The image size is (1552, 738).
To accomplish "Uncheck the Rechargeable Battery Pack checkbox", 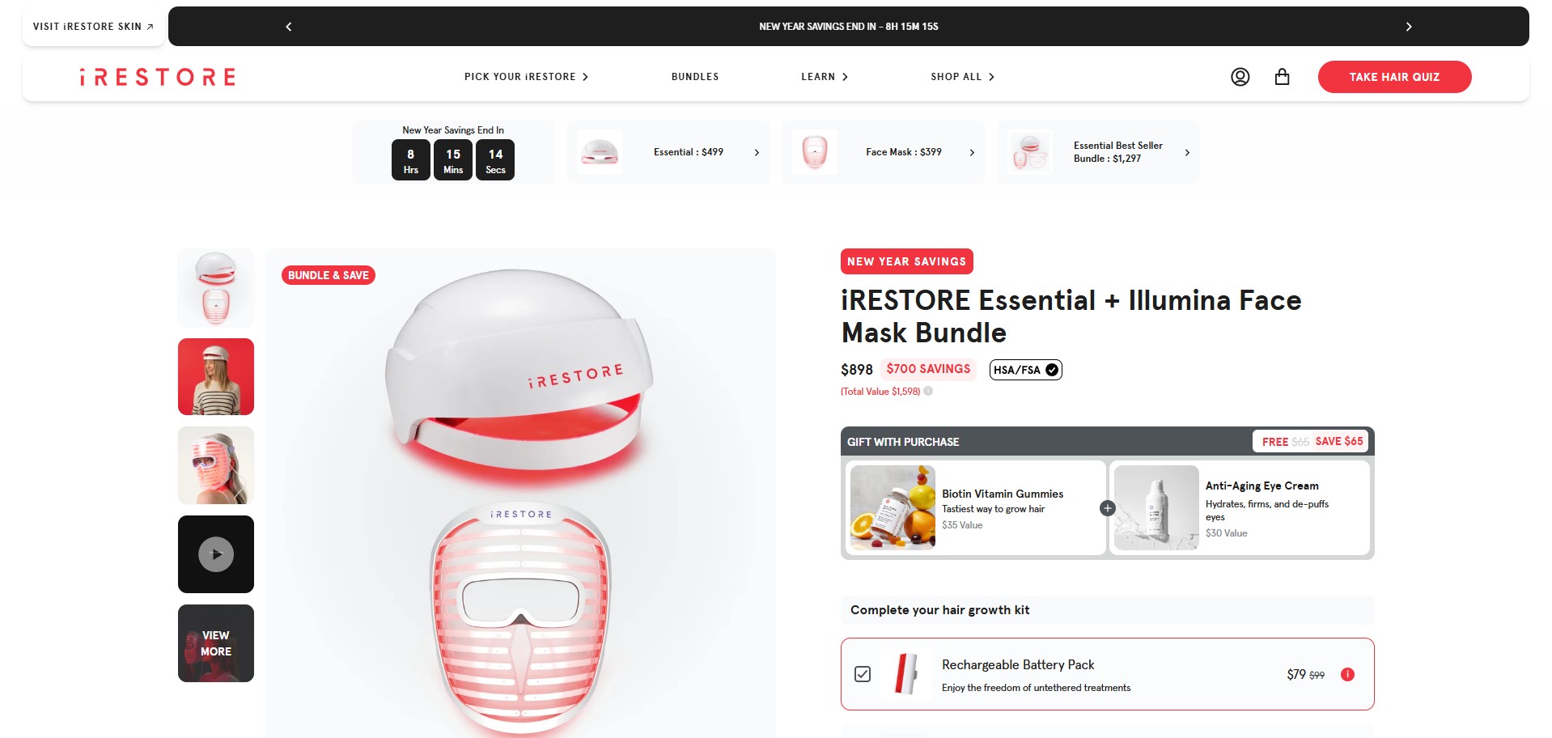I will tap(863, 674).
